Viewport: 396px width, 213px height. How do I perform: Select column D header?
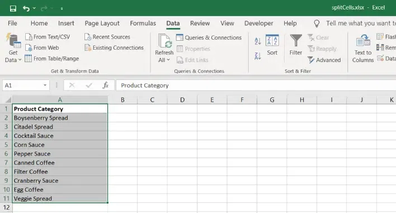pyautogui.click(x=182, y=100)
